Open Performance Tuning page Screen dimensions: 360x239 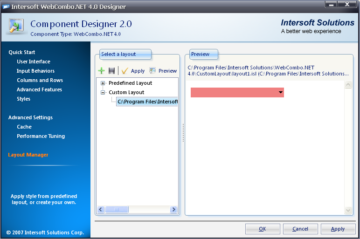(x=41, y=136)
